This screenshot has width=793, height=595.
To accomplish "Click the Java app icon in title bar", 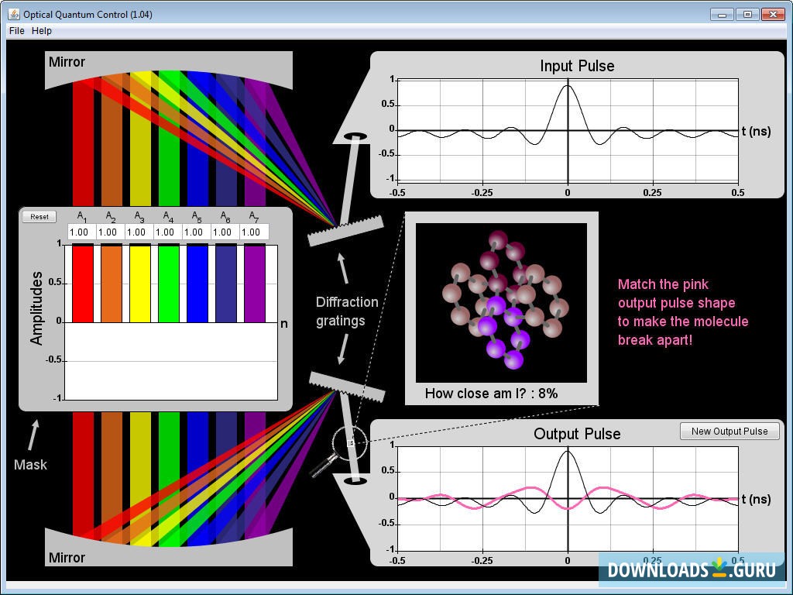I will click(14, 14).
